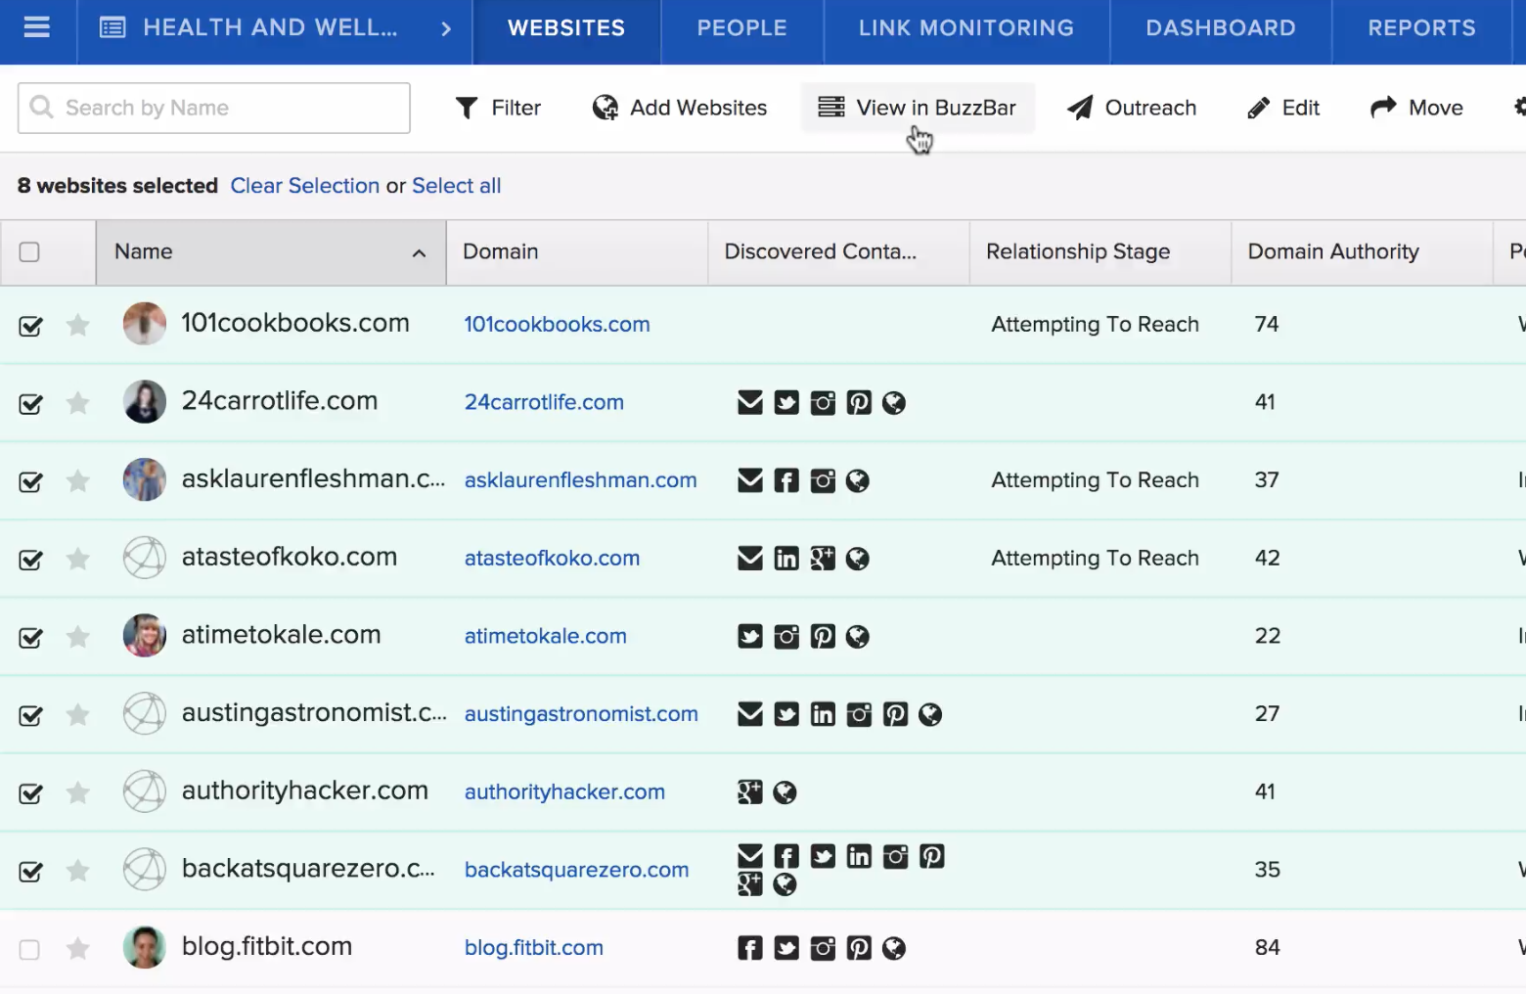Star the blog.fitbit.com website
Screen dimensions: 1526x994
coord(78,948)
